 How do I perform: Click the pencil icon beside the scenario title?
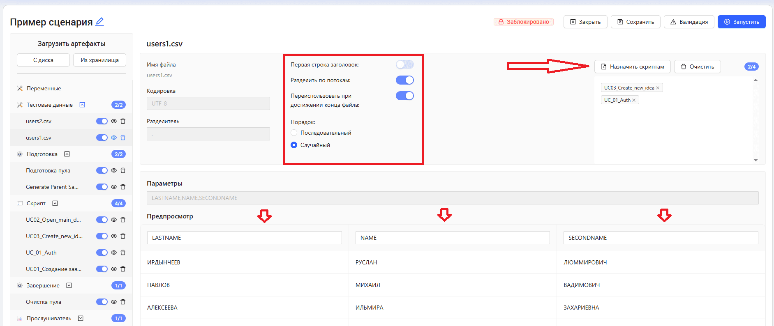(99, 22)
